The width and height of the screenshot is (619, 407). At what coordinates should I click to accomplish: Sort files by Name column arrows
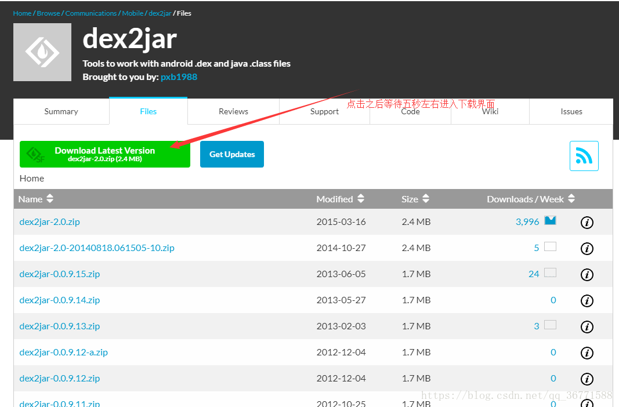(50, 198)
